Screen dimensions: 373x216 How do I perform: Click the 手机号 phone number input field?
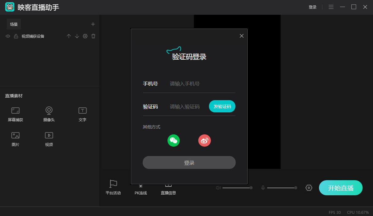[x=201, y=84]
